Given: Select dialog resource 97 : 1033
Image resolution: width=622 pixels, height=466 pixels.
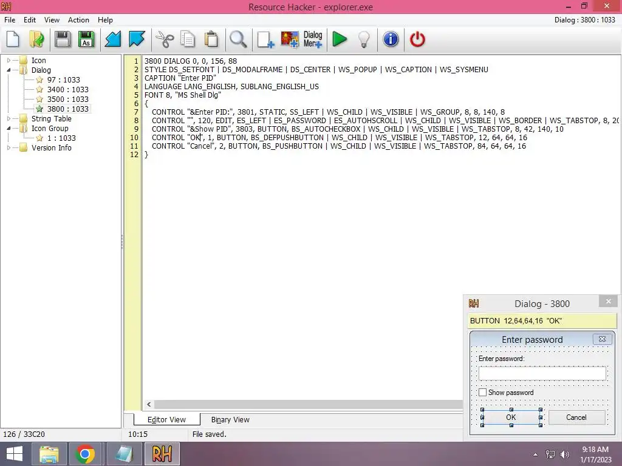Looking at the screenshot, I should click(x=63, y=80).
